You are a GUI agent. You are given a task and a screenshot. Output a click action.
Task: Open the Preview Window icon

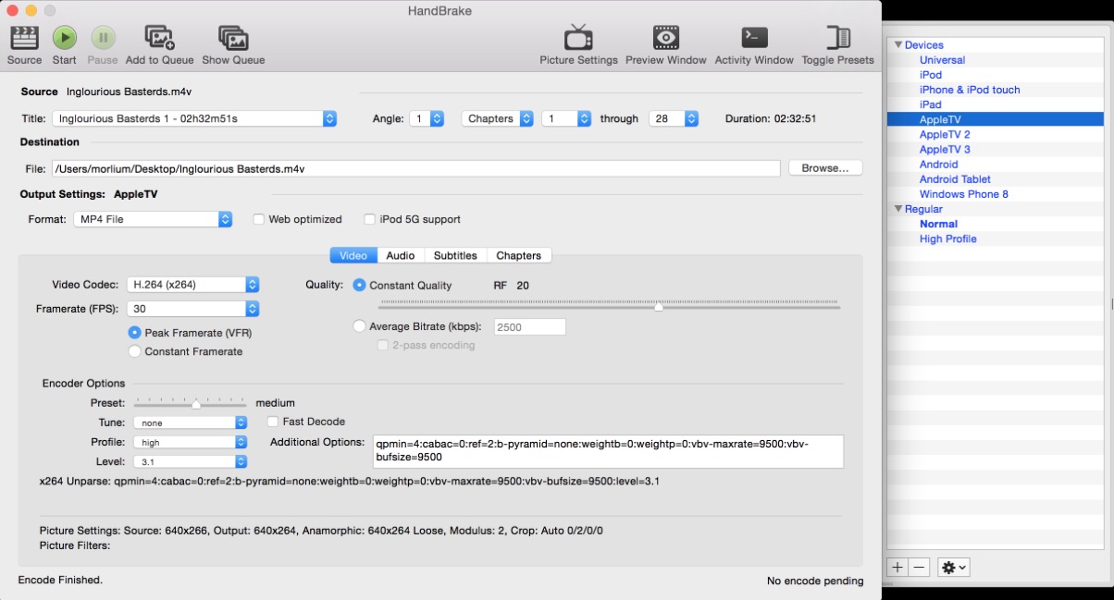point(666,38)
